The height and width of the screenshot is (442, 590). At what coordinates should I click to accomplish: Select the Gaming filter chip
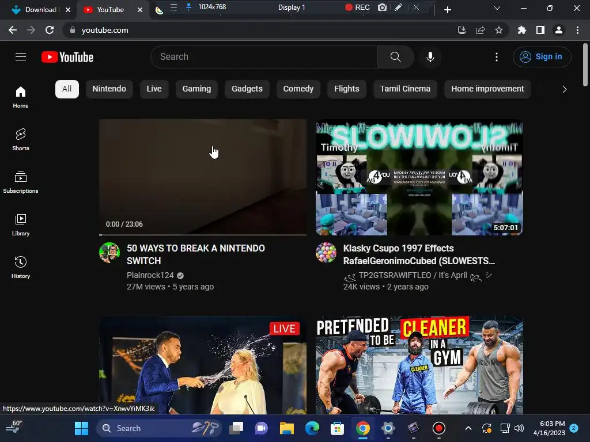tap(196, 89)
